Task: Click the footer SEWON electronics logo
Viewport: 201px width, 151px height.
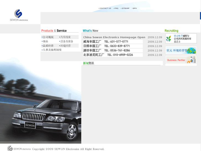Action: 19,148
